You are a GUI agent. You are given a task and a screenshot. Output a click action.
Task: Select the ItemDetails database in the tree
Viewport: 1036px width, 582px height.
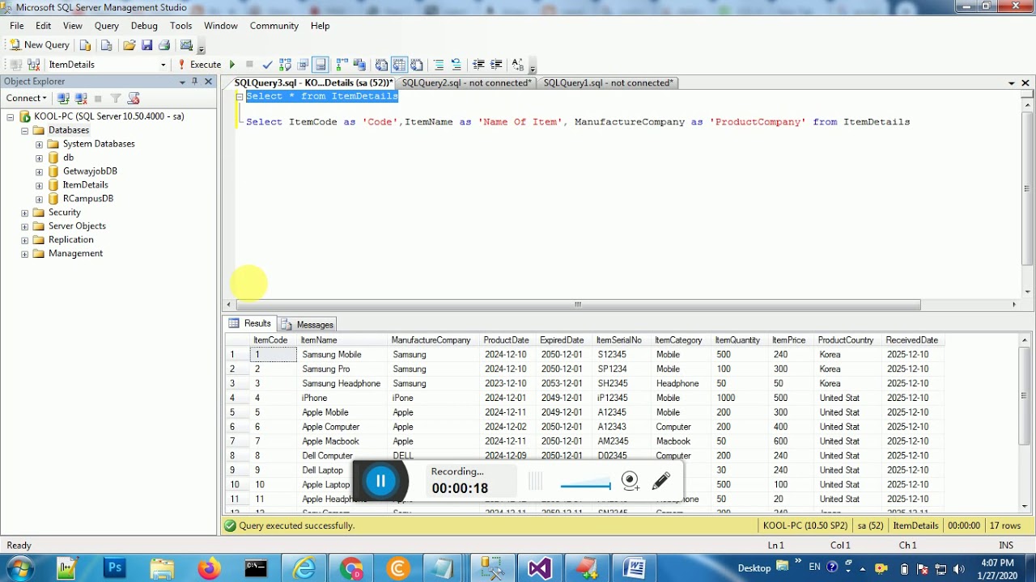[85, 185]
